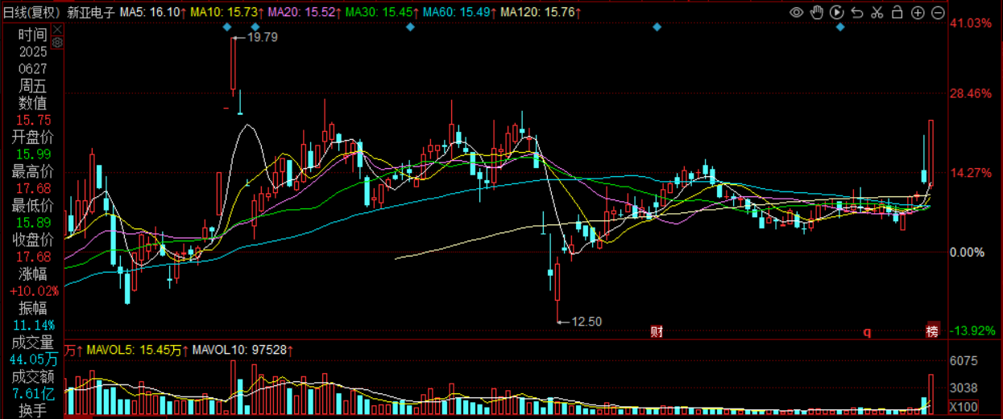Click the red q marker on timeline
The height and width of the screenshot is (419, 1003).
[868, 331]
